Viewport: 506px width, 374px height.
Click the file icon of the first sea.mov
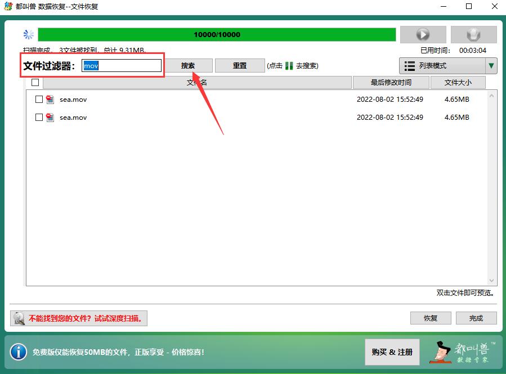(50, 100)
